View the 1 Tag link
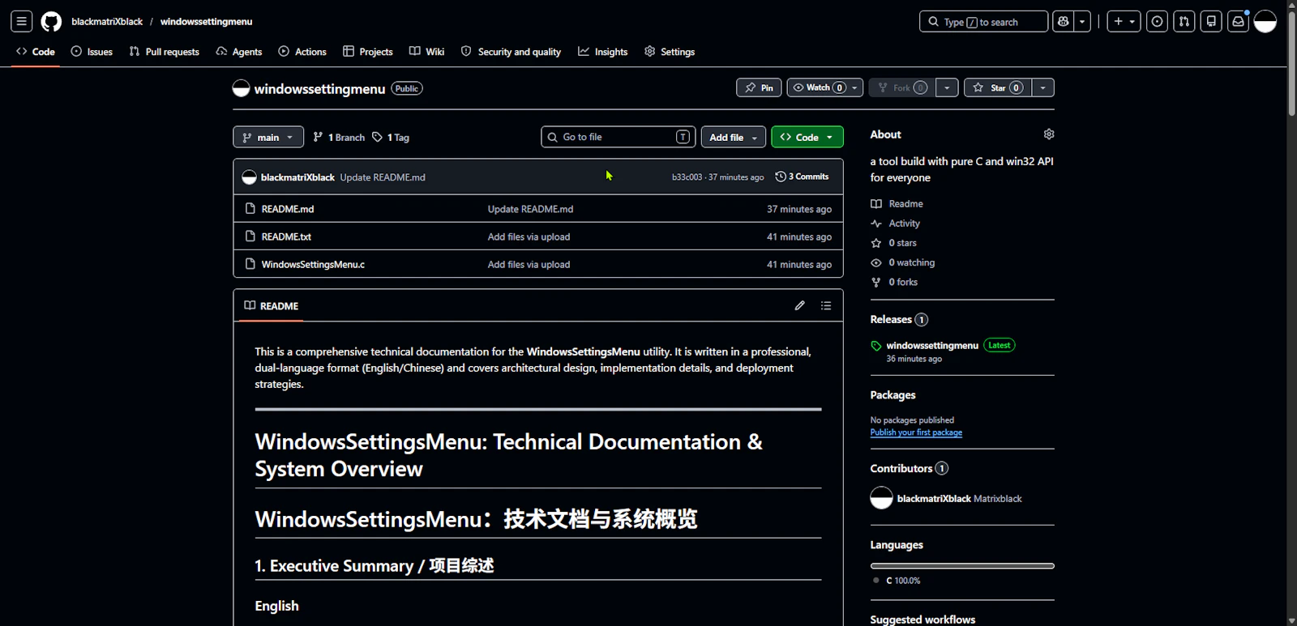The width and height of the screenshot is (1297, 626). pyautogui.click(x=391, y=138)
